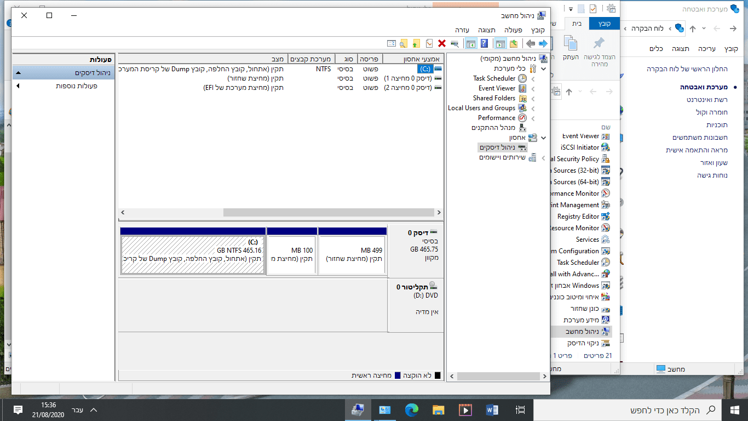Click the gray Back arrow in Computer Management toolbar
Viewport: 748px width, 421px height.
tap(530, 43)
